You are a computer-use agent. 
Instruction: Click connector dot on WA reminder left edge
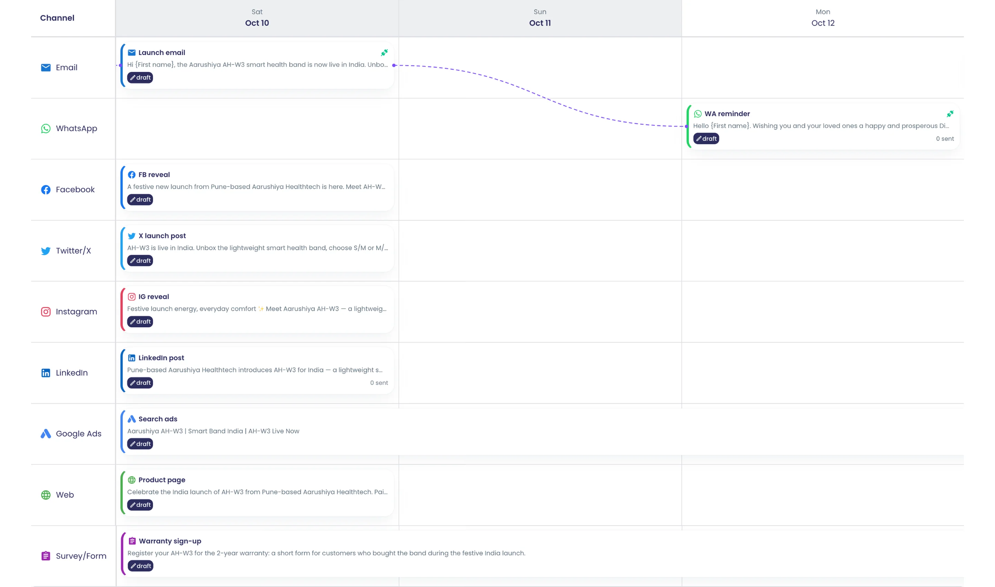click(x=686, y=127)
